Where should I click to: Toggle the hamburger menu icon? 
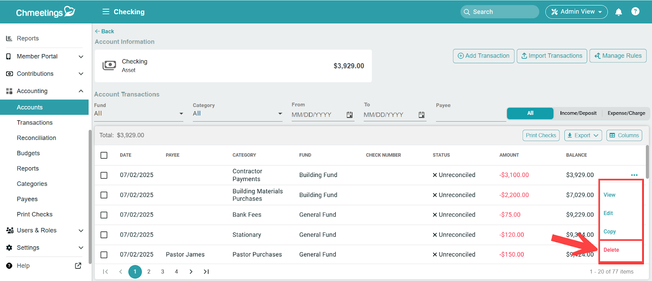(x=106, y=12)
